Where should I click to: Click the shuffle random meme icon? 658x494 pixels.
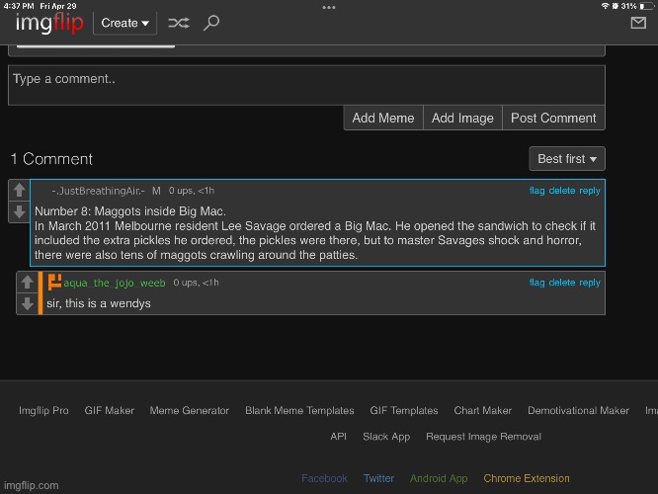coord(179,23)
